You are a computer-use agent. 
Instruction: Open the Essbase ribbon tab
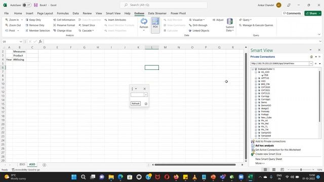(139, 13)
